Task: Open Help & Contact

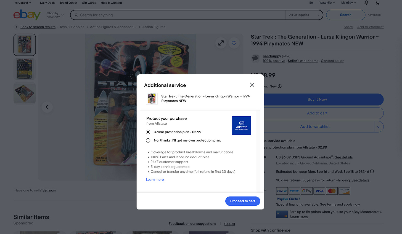Action: tap(111, 3)
